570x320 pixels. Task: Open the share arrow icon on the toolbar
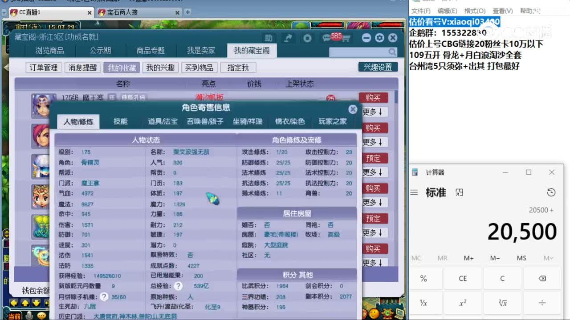point(288,38)
